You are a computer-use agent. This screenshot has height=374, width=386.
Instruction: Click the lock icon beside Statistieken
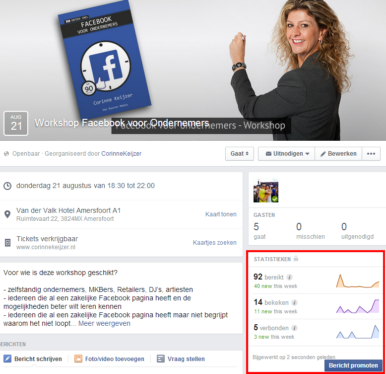tap(296, 259)
